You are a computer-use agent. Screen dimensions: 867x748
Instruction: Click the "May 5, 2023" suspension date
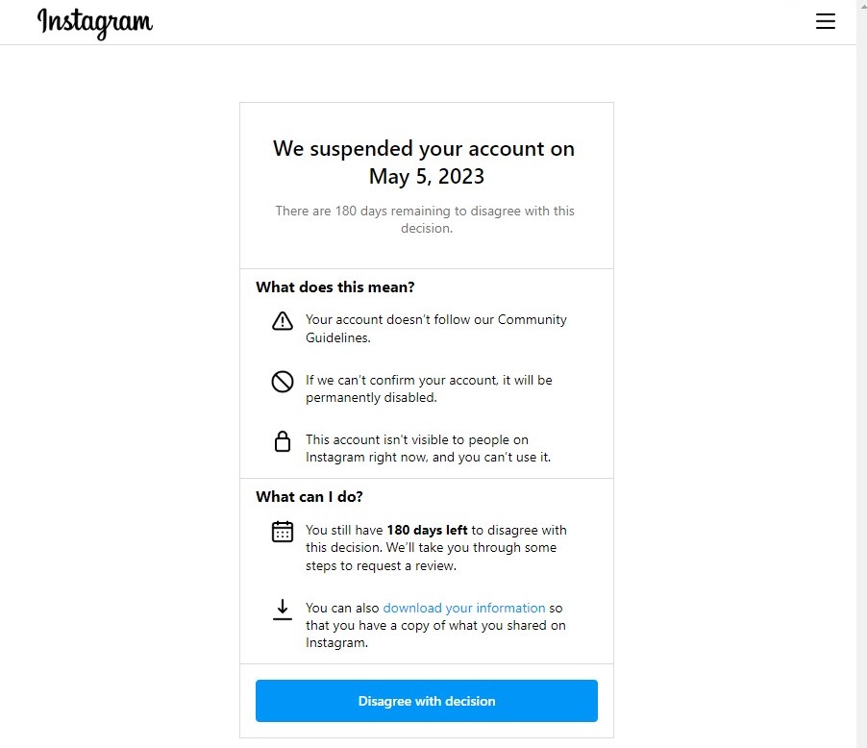click(x=426, y=176)
